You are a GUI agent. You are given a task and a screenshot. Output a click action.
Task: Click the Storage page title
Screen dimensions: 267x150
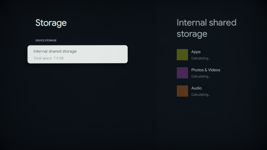click(x=51, y=23)
